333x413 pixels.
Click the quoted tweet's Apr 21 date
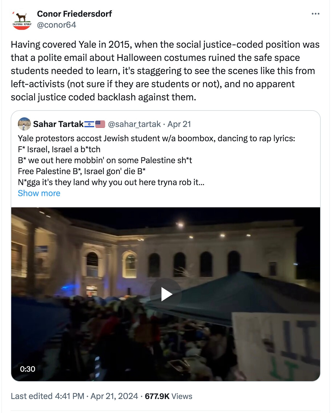click(179, 124)
